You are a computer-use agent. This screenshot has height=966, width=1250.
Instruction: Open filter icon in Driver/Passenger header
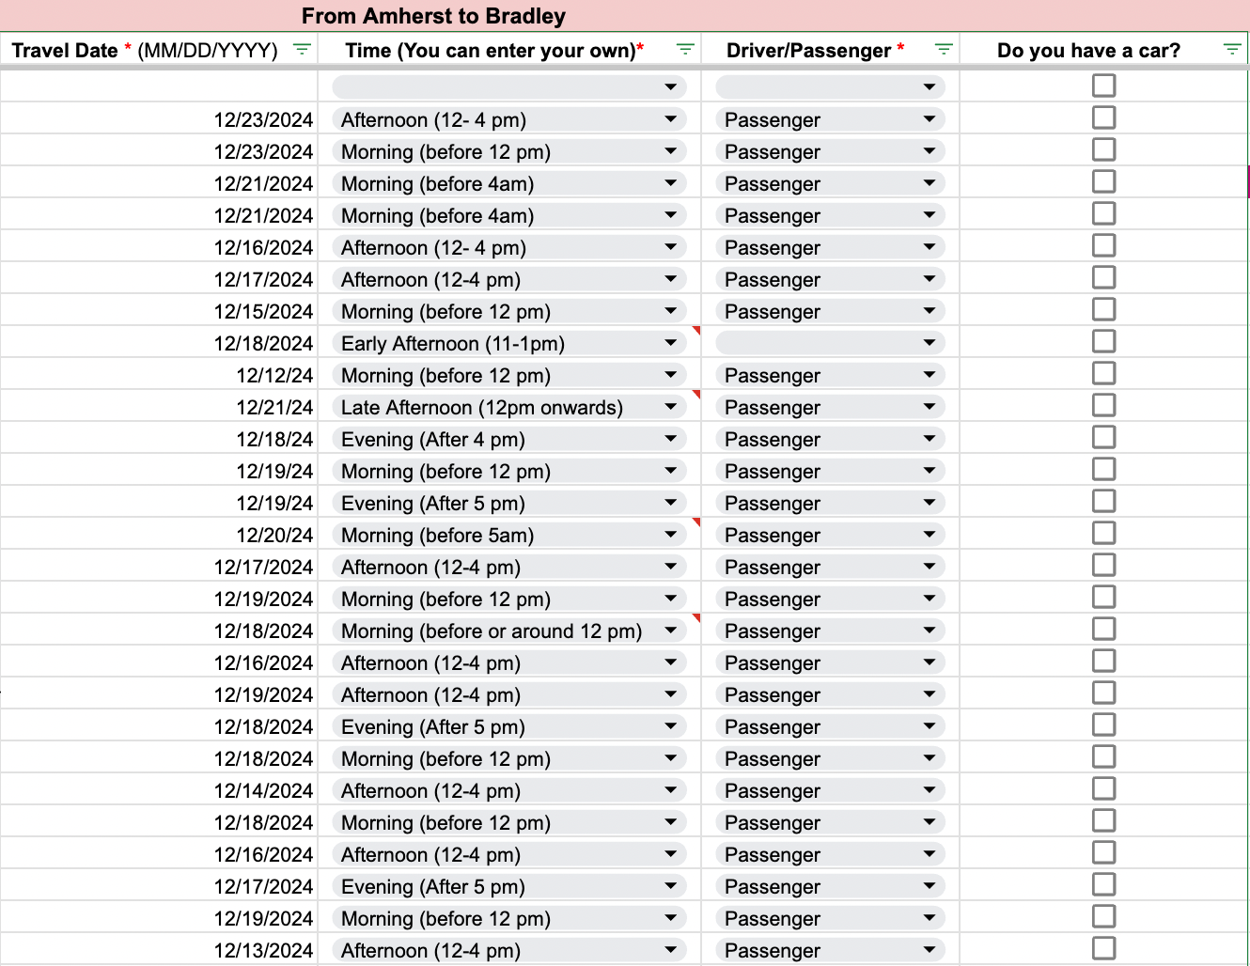[x=944, y=49]
